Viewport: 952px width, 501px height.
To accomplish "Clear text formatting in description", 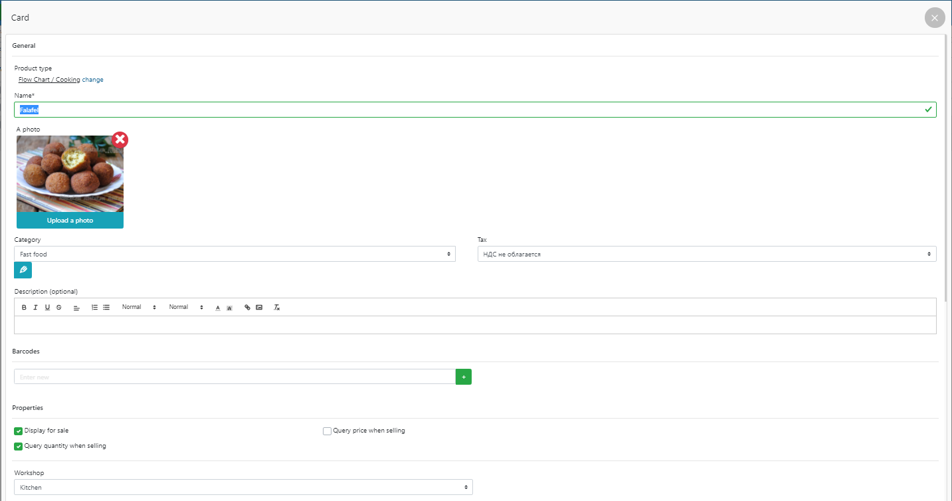I will pos(277,308).
